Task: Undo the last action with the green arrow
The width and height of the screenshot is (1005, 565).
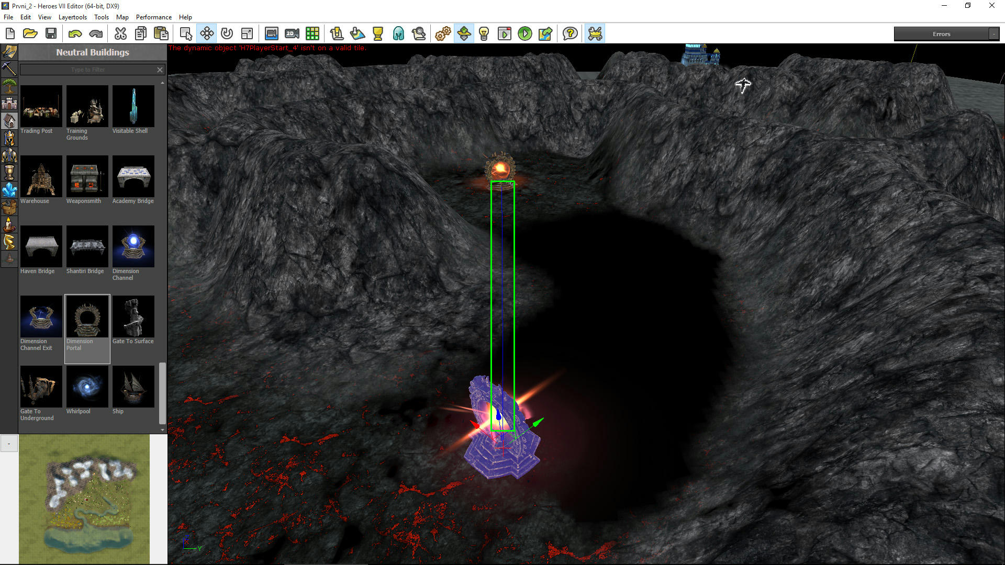Action: click(x=75, y=34)
